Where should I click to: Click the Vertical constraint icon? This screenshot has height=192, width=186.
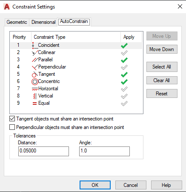point(35,96)
